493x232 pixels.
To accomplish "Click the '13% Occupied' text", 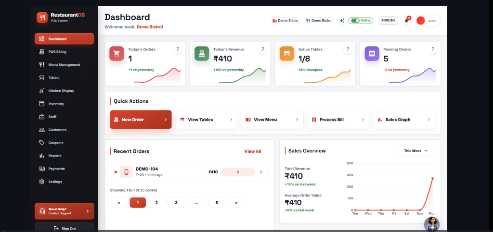I will 311,70.
